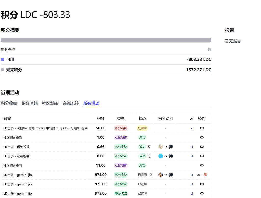
Task: Click red layers icon in 已退回 row
Action: (x=205, y=175)
